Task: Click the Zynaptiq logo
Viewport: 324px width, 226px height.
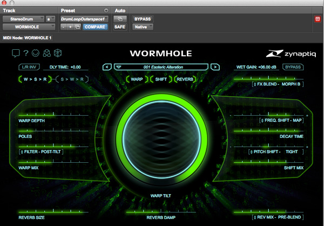Action: (291, 54)
